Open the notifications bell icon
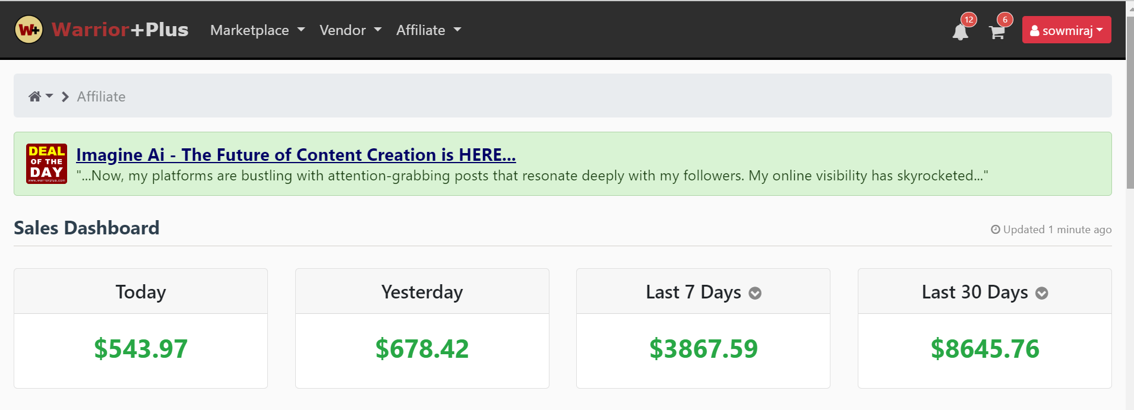Viewport: 1134px width, 410px height. (960, 32)
